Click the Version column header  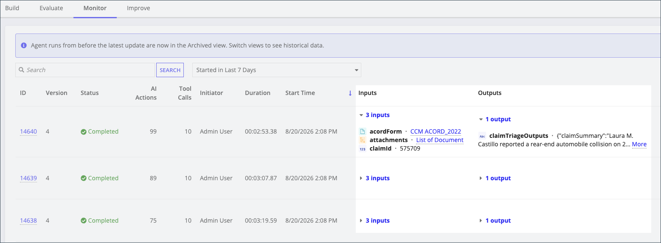(x=56, y=93)
